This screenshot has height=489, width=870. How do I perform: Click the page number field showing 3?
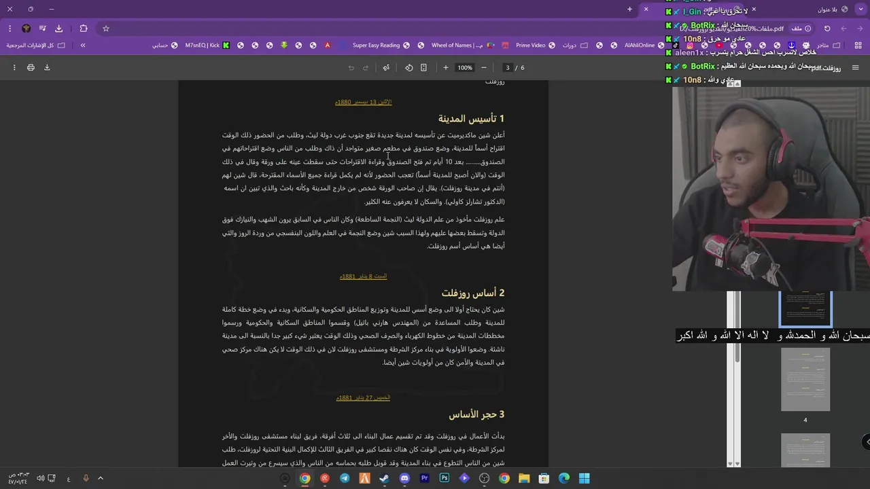[507, 67]
